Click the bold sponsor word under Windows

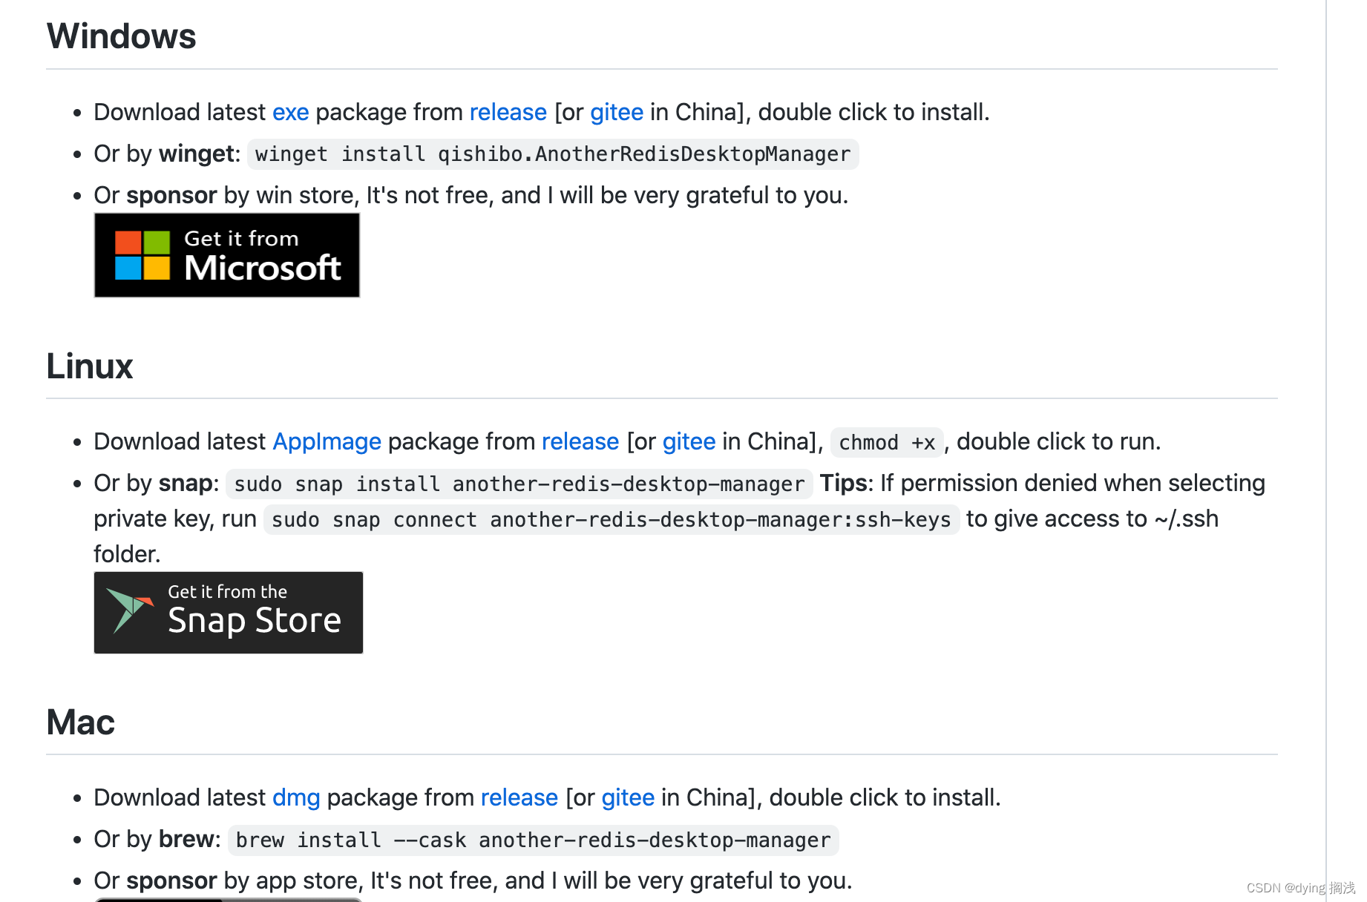(171, 196)
